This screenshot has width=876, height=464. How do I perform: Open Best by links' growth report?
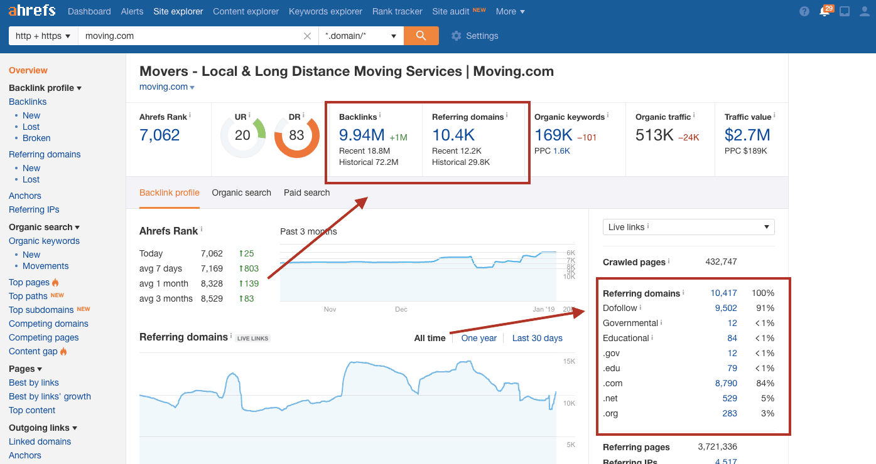(x=50, y=396)
